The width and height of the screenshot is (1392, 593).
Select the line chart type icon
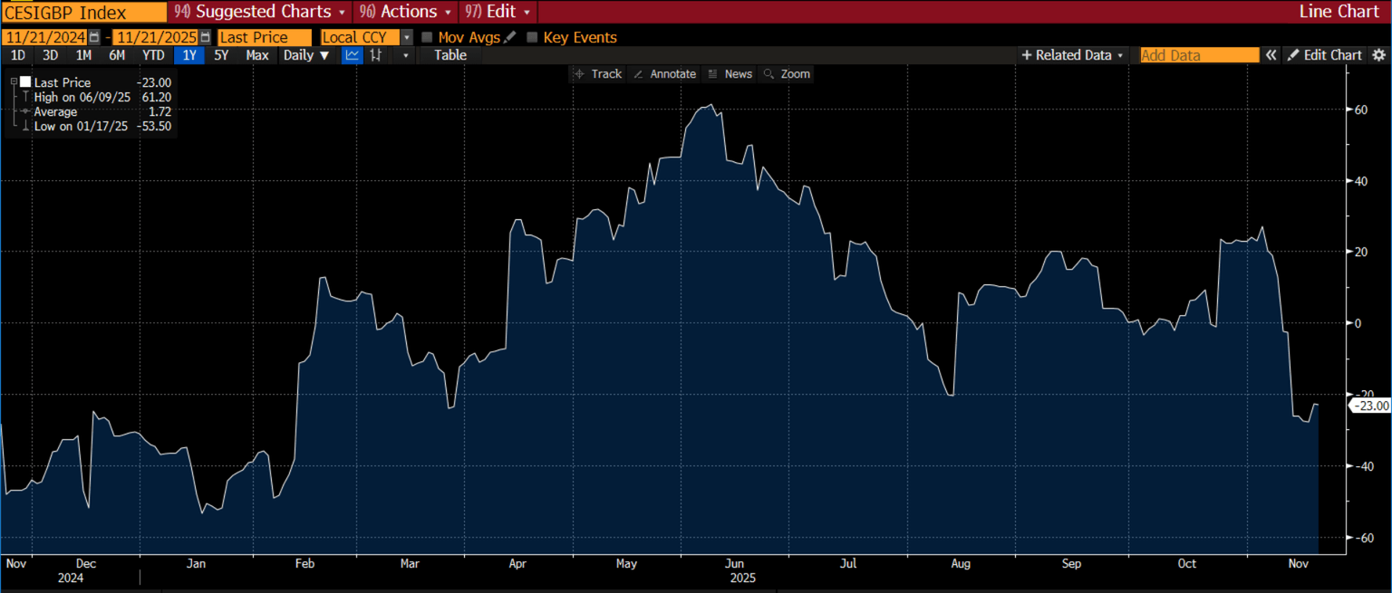click(352, 55)
